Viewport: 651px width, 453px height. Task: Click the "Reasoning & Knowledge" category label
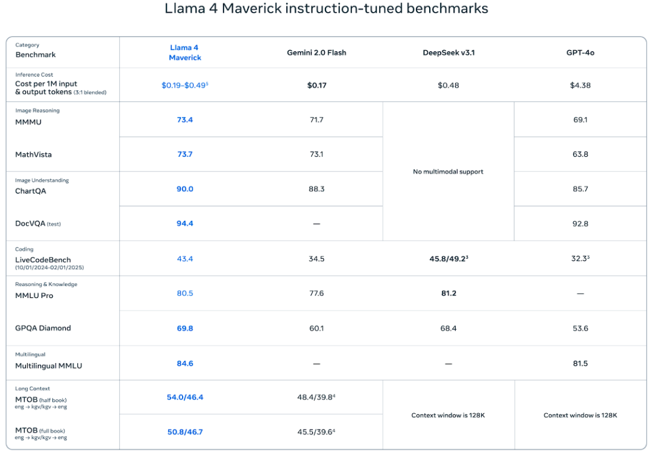pyautogui.click(x=46, y=284)
